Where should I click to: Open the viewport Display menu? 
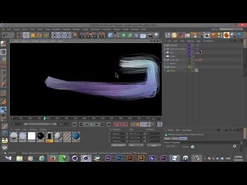(34, 41)
